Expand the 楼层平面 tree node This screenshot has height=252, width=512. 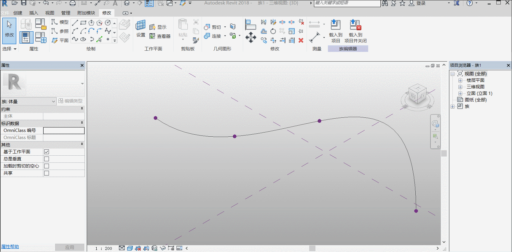click(460, 80)
